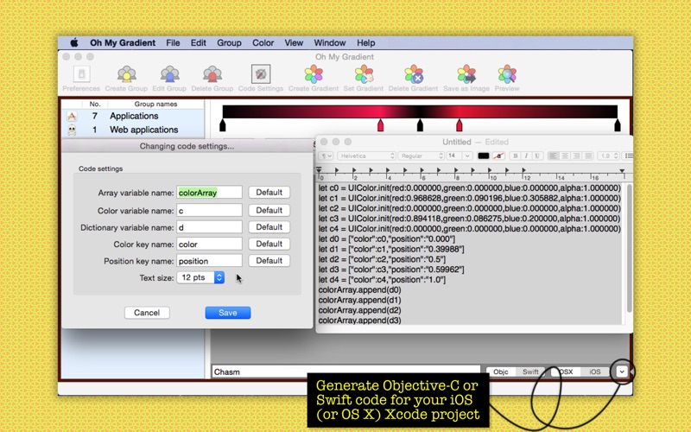Click the Bold button in Untitled window
691x432 pixels.
click(515, 156)
